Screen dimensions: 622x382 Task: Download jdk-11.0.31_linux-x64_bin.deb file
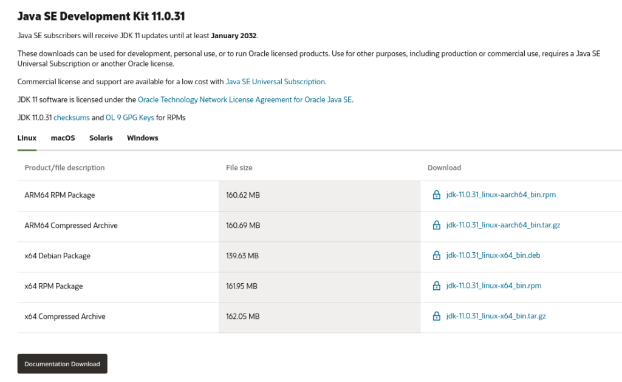pos(493,256)
